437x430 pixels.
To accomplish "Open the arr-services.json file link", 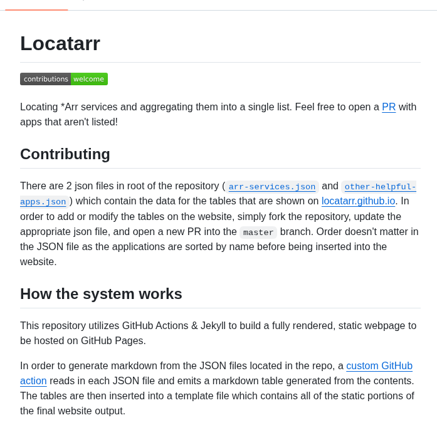I will 272,186.
